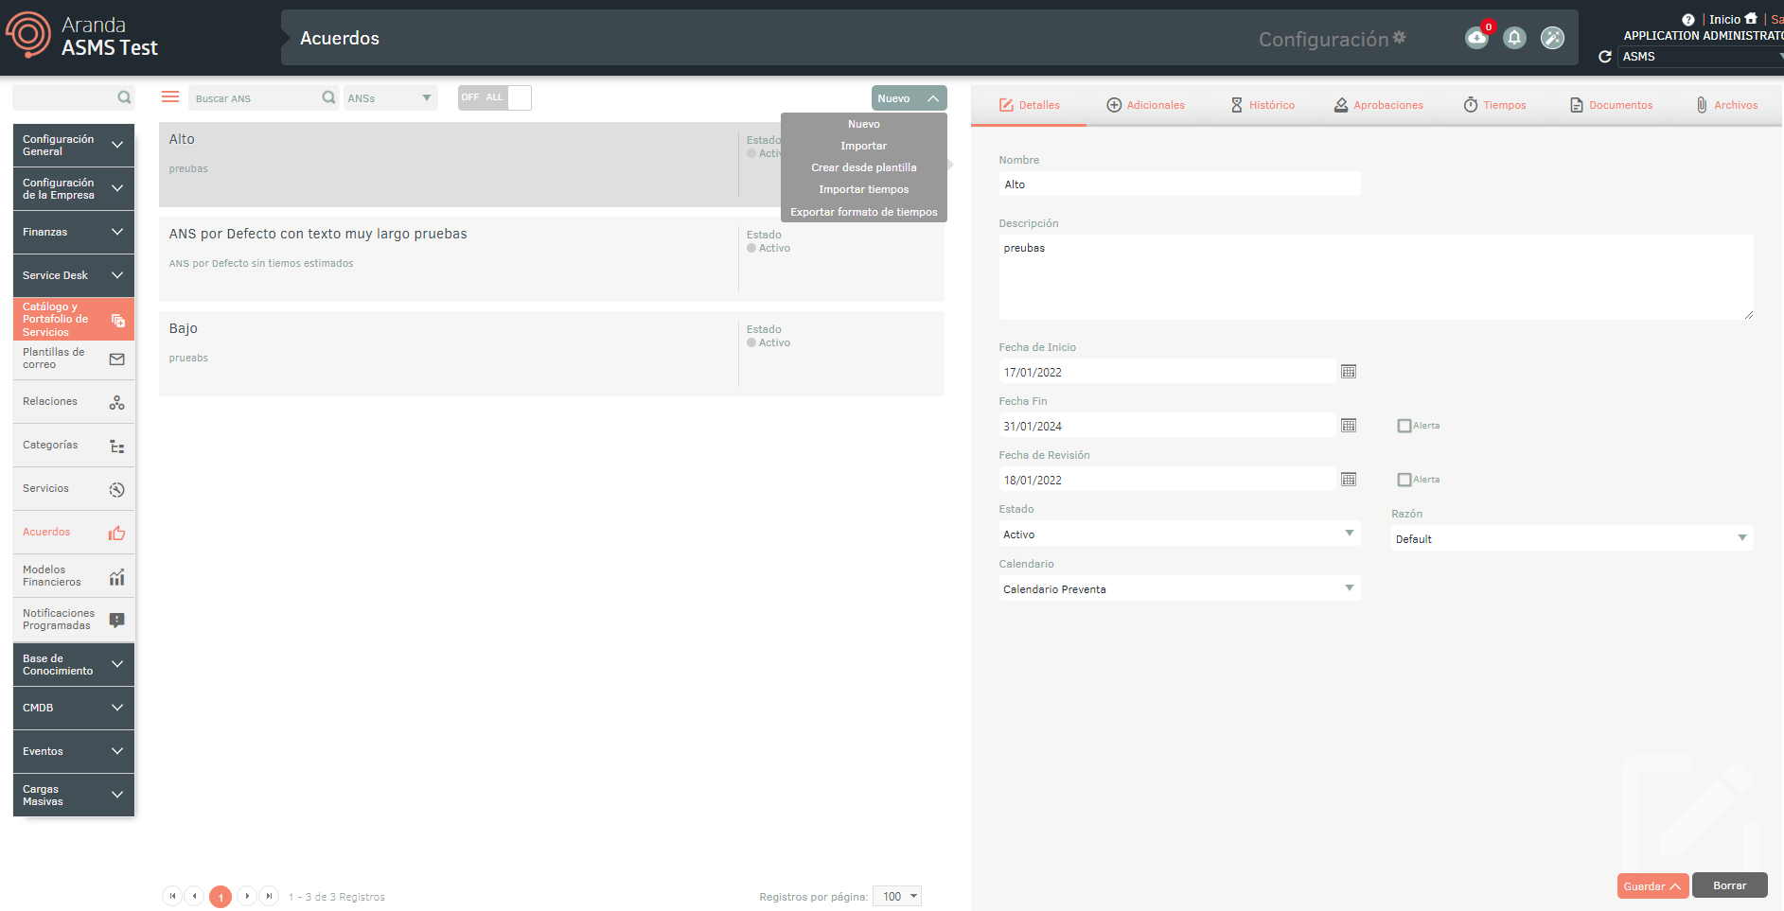Expand the Finanzas sidebar section
1784x911 pixels.
pyautogui.click(x=74, y=232)
